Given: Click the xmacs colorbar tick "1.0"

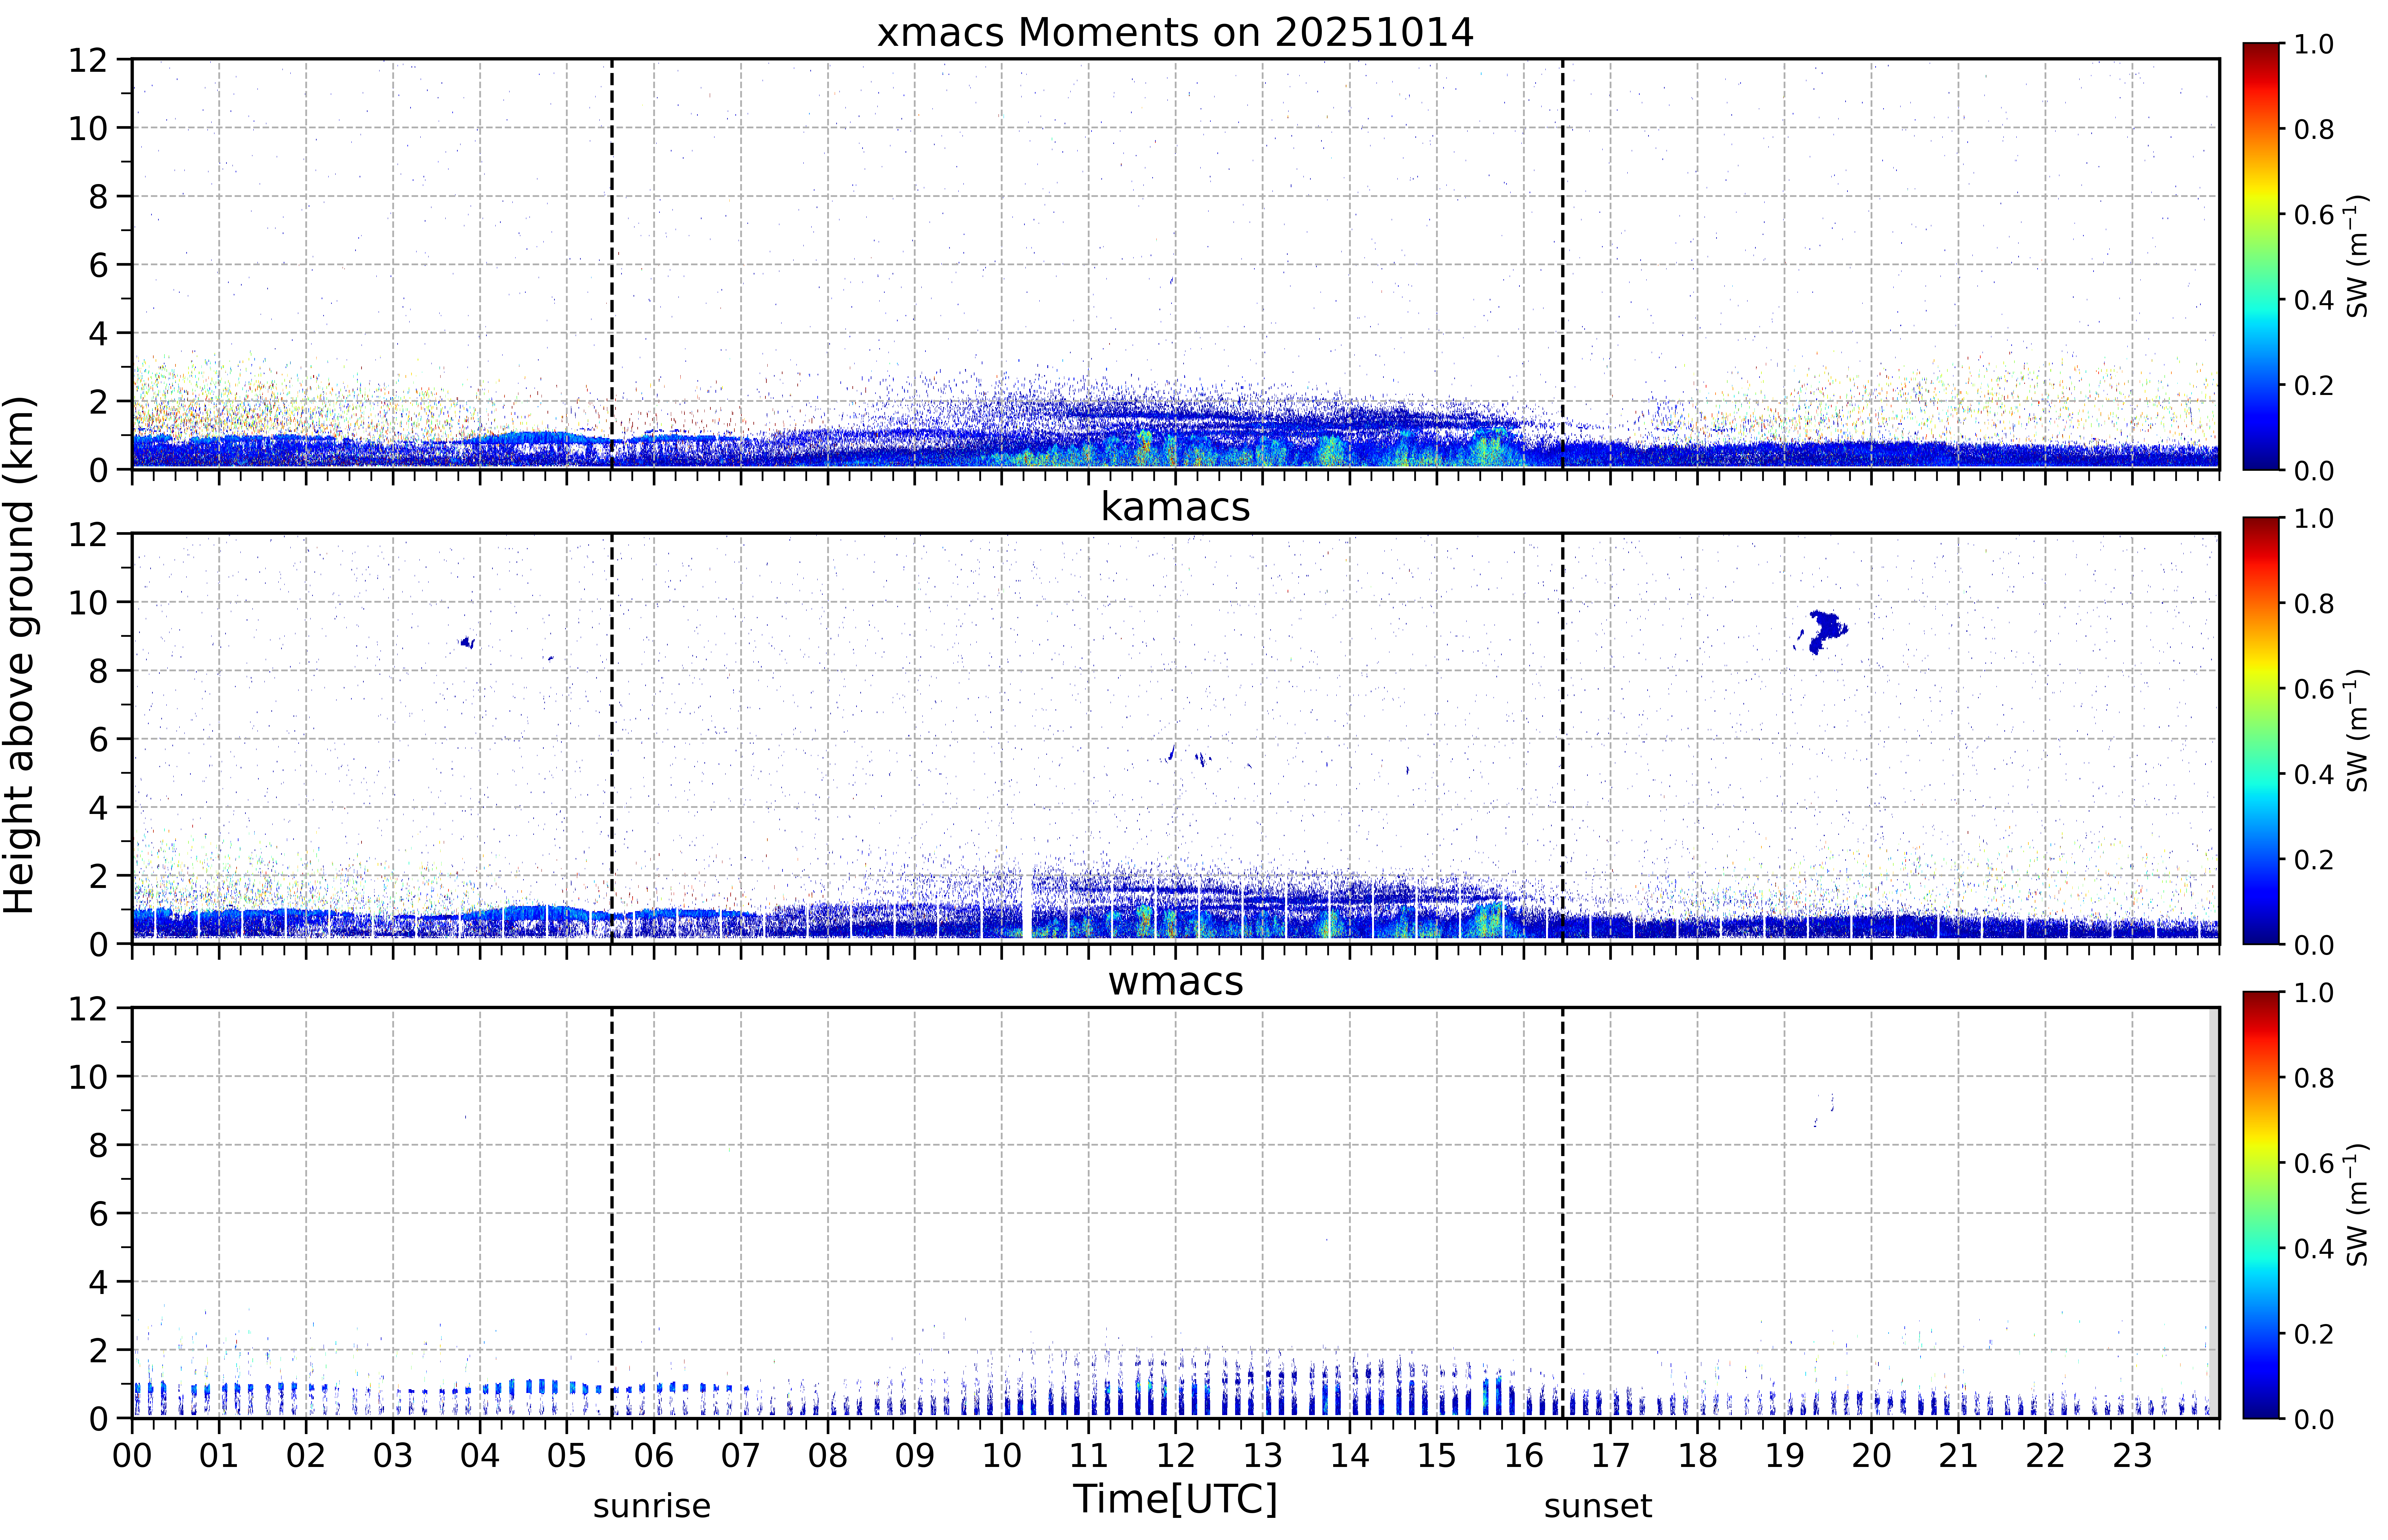Looking at the screenshot, I should tap(2314, 44).
